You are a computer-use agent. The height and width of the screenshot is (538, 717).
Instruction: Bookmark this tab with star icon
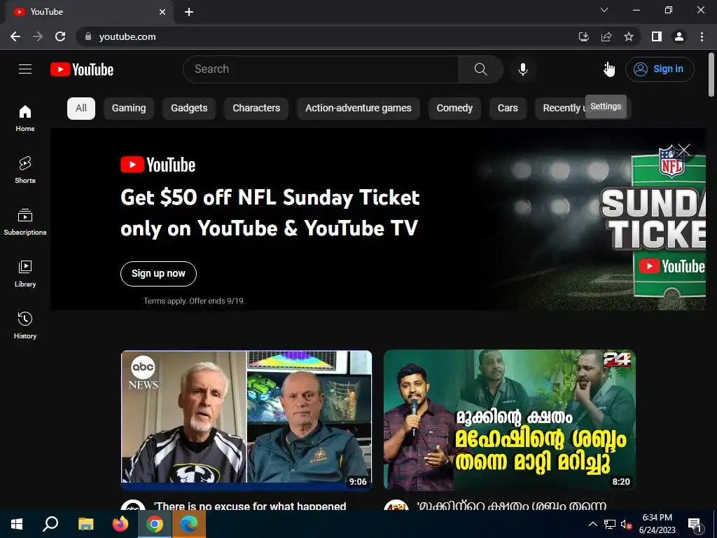click(629, 36)
